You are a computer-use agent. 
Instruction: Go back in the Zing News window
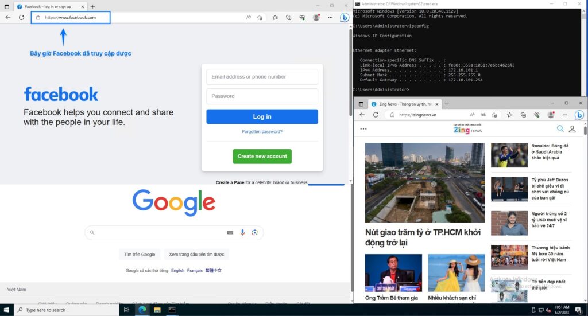pos(362,115)
